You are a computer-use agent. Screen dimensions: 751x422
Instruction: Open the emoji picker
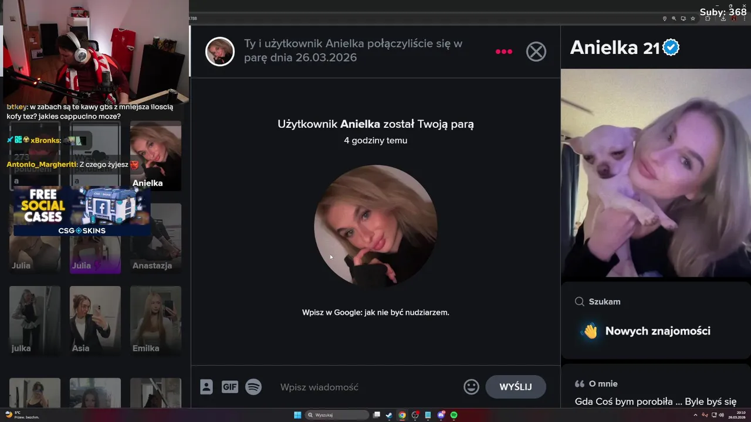tap(471, 387)
